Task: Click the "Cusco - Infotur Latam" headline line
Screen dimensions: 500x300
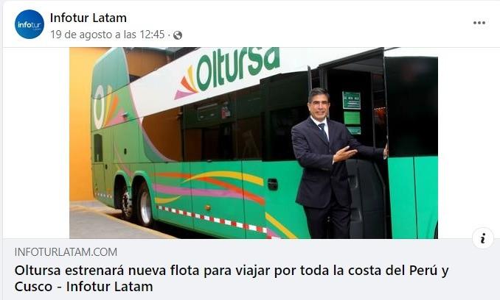Action: (x=83, y=287)
